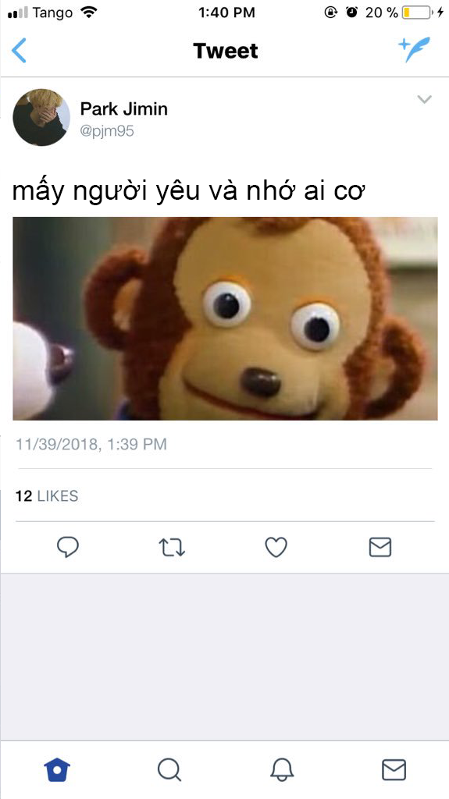449x799 pixels.
Task: Tap the 1:40 PM clock in status bar
Action: (x=226, y=12)
